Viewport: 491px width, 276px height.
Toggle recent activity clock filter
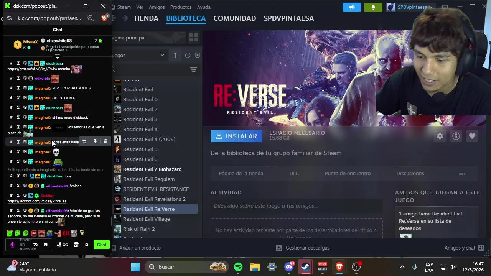pos(188,55)
